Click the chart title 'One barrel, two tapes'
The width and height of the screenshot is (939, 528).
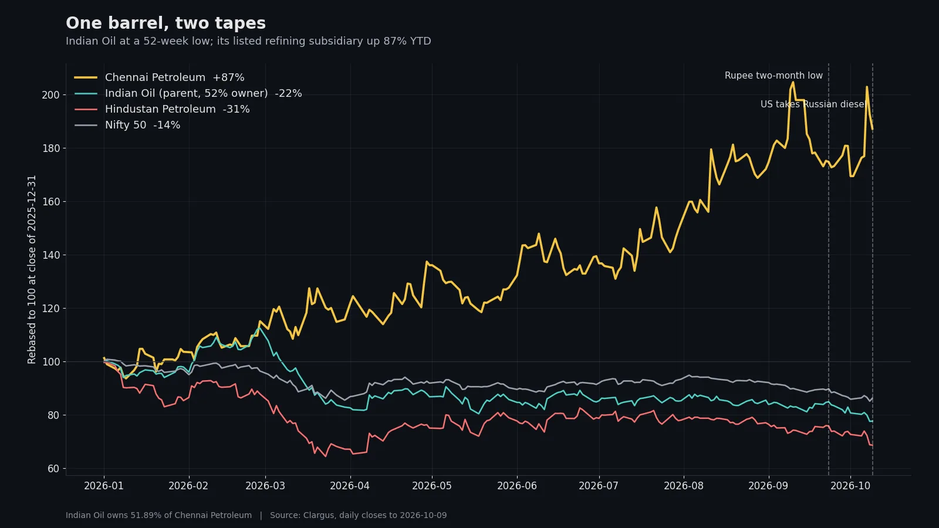click(165, 23)
